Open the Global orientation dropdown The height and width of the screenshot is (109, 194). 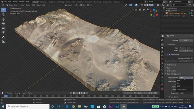point(69,5)
